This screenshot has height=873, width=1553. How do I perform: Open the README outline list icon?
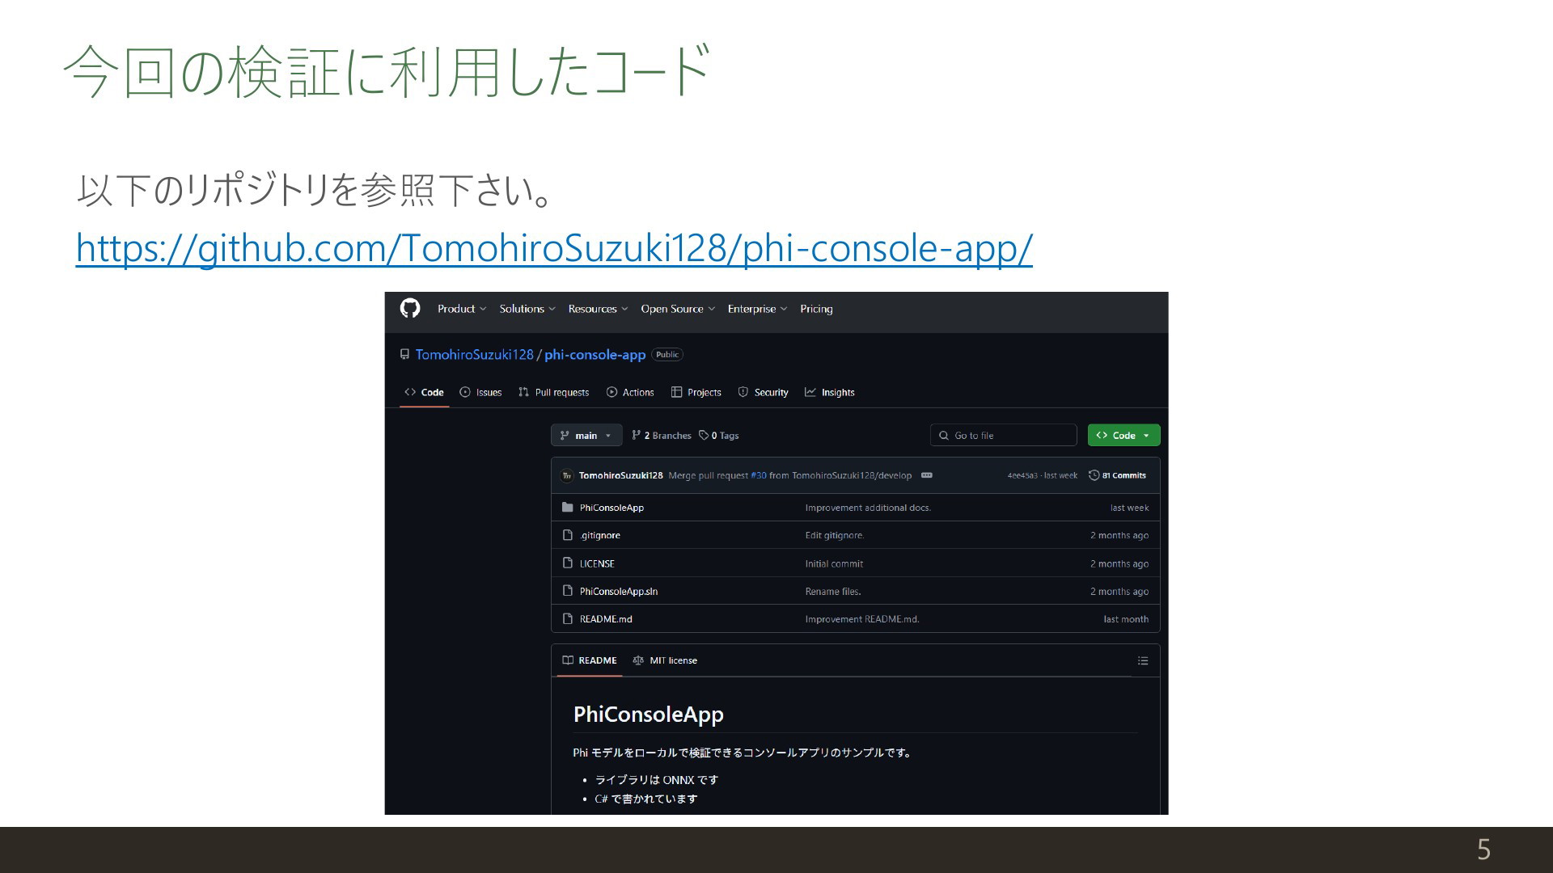click(x=1143, y=660)
